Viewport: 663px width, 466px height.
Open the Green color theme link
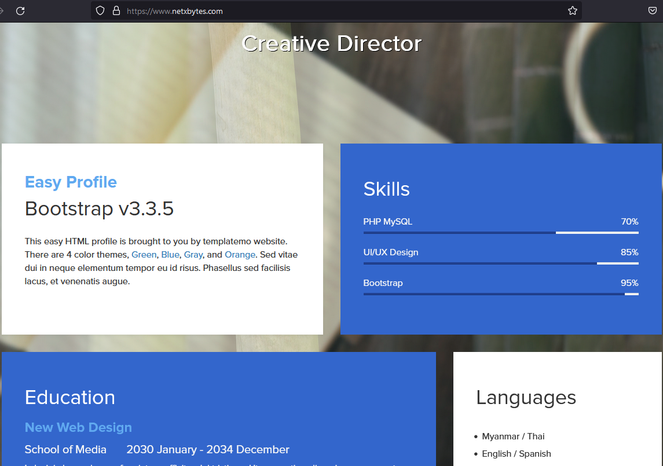pos(144,255)
